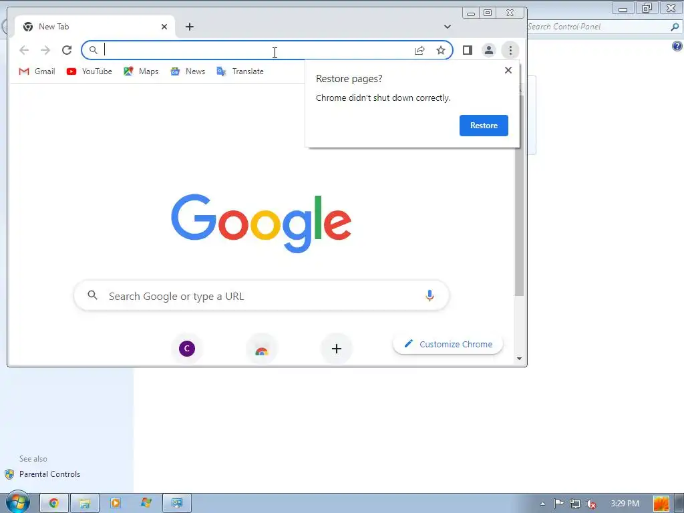Open the Chrome side panel icon
684x513 pixels.
468,50
